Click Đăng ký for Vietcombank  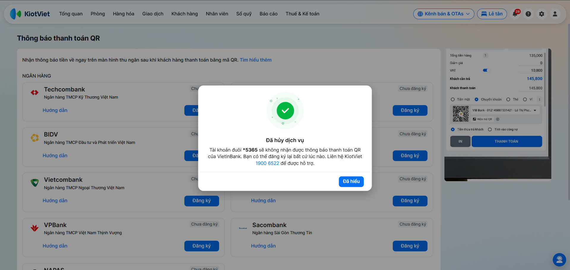coord(202,201)
